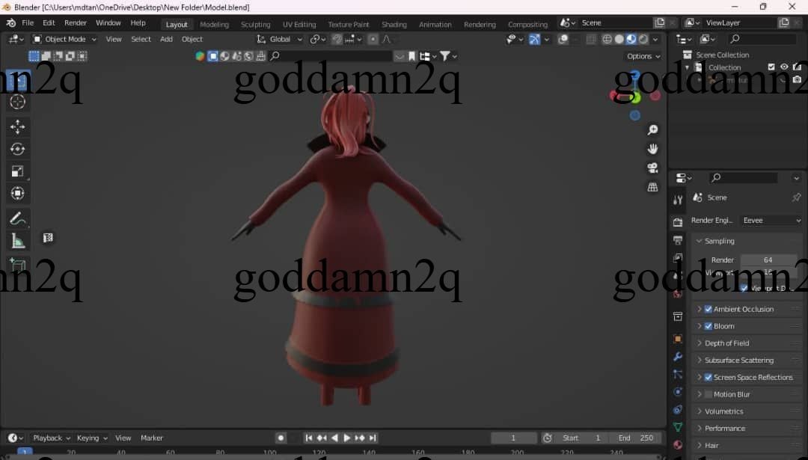Image resolution: width=808 pixels, height=460 pixels.
Task: Toggle the Ambient Occlusion checkbox
Action: coord(708,309)
